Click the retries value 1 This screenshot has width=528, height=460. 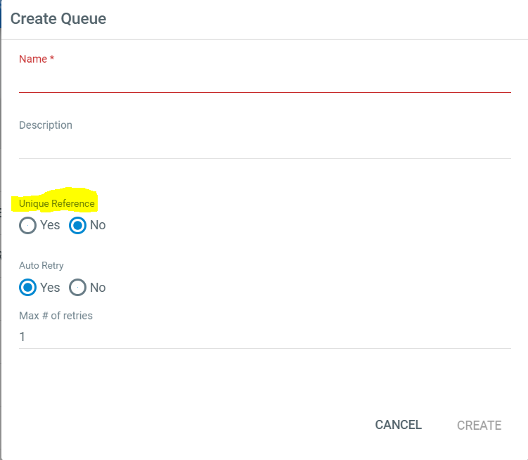click(22, 337)
